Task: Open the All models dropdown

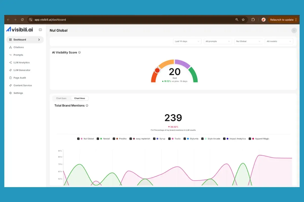Action: [279, 41]
